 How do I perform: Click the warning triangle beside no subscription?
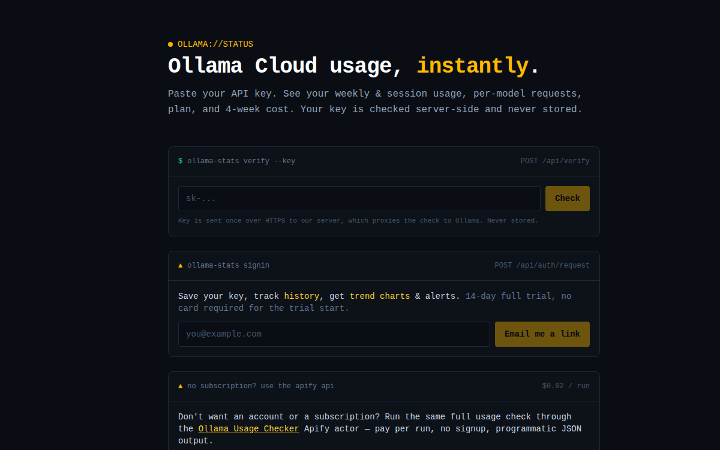click(x=181, y=386)
